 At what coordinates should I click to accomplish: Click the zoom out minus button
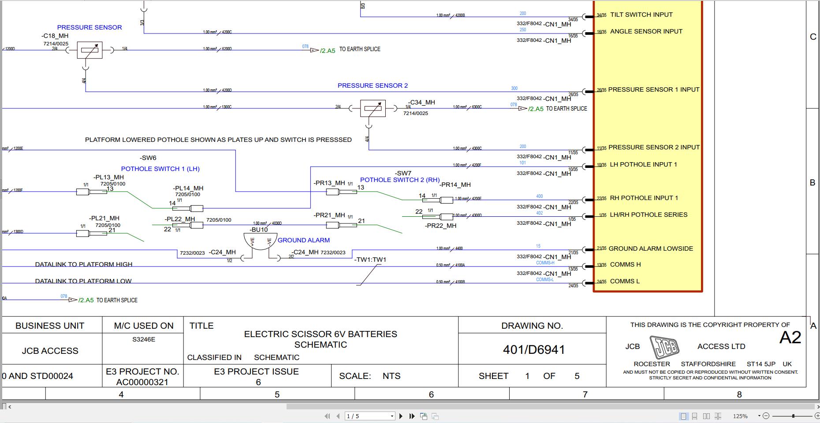coord(766,416)
